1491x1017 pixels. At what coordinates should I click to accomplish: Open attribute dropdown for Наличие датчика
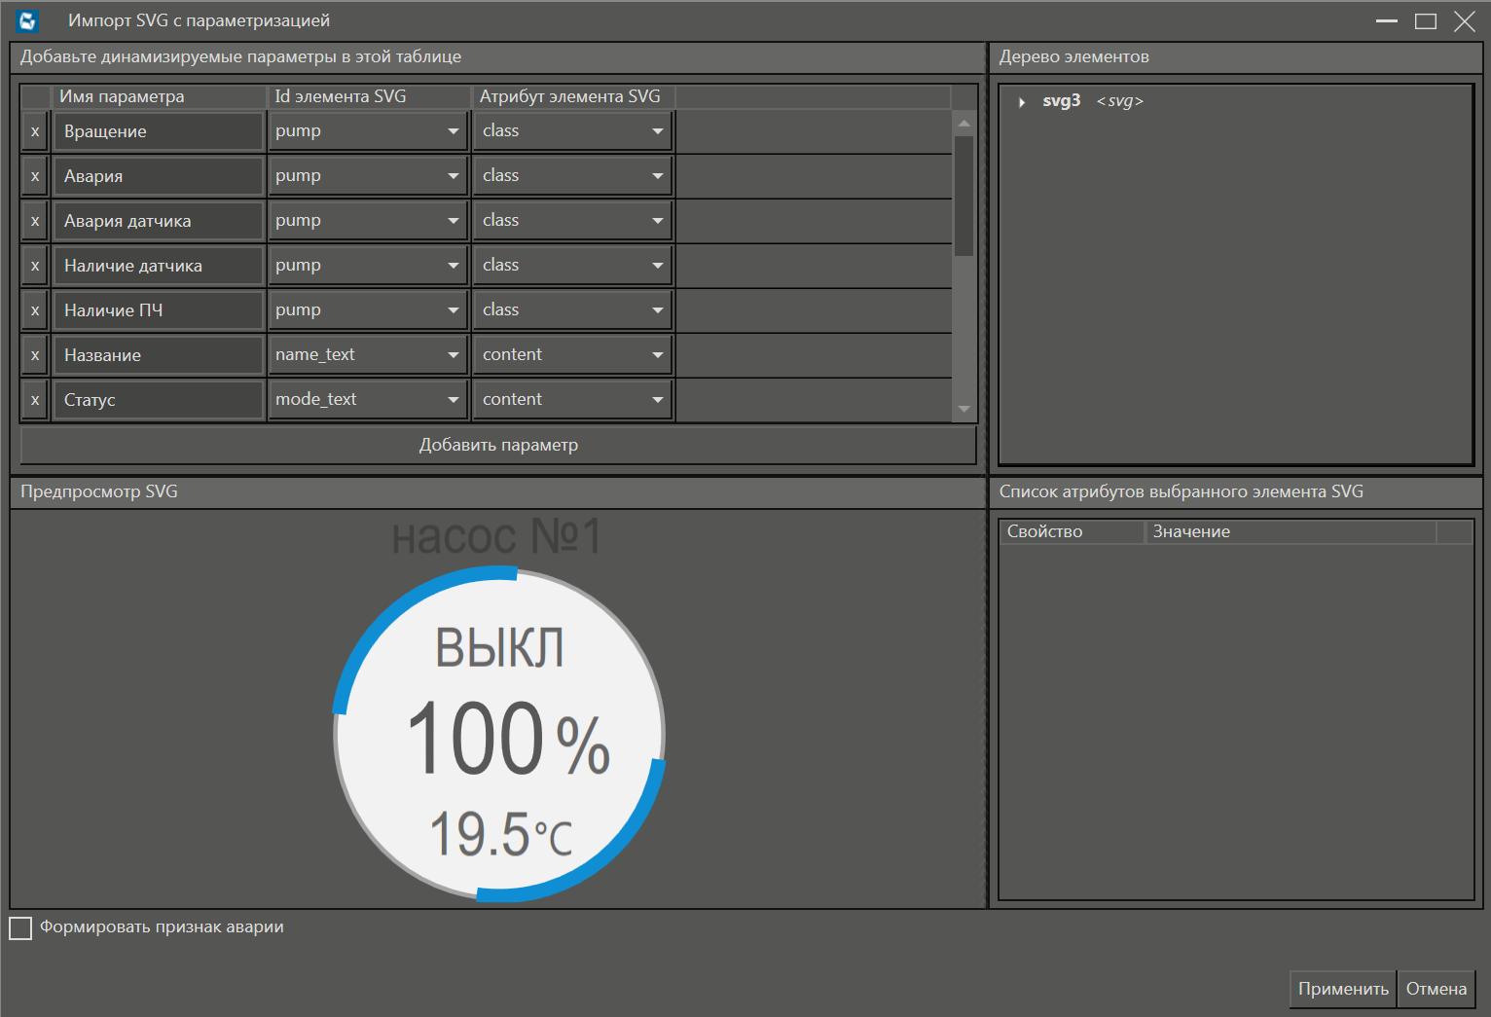[572, 266]
